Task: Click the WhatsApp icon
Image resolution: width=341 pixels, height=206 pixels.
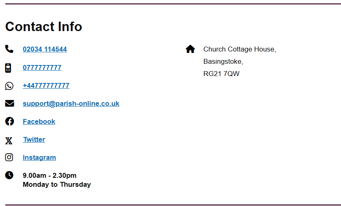Action: (x=9, y=86)
